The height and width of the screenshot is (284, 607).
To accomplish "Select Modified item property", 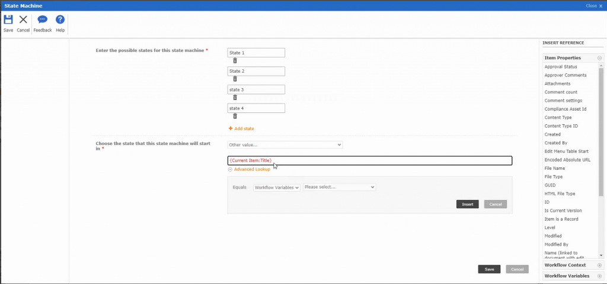I will pos(553,236).
